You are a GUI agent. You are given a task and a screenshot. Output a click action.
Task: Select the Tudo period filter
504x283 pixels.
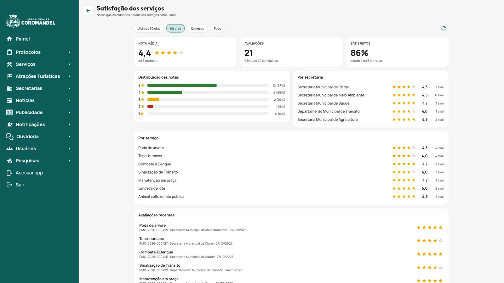pyautogui.click(x=217, y=28)
